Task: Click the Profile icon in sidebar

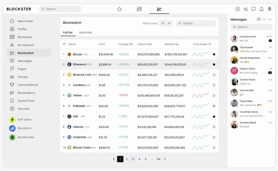Action: pyautogui.click(x=12, y=29)
